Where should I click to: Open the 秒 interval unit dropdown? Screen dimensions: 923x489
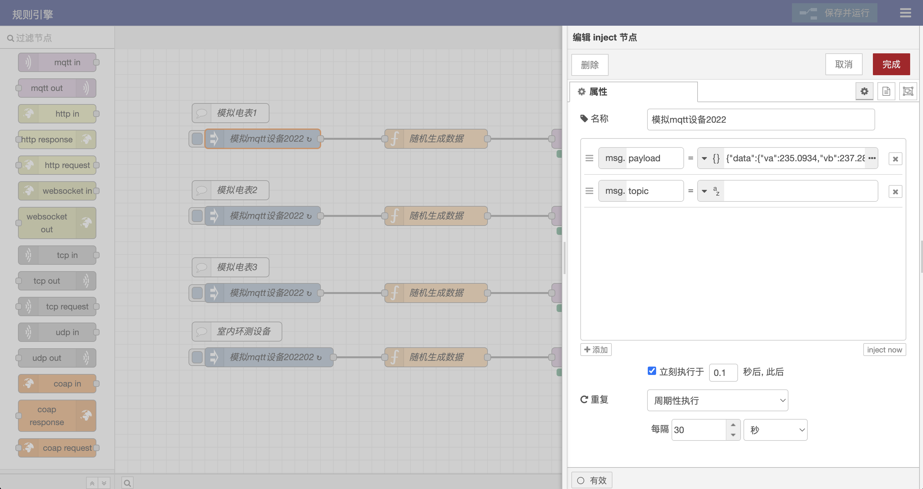tap(775, 430)
